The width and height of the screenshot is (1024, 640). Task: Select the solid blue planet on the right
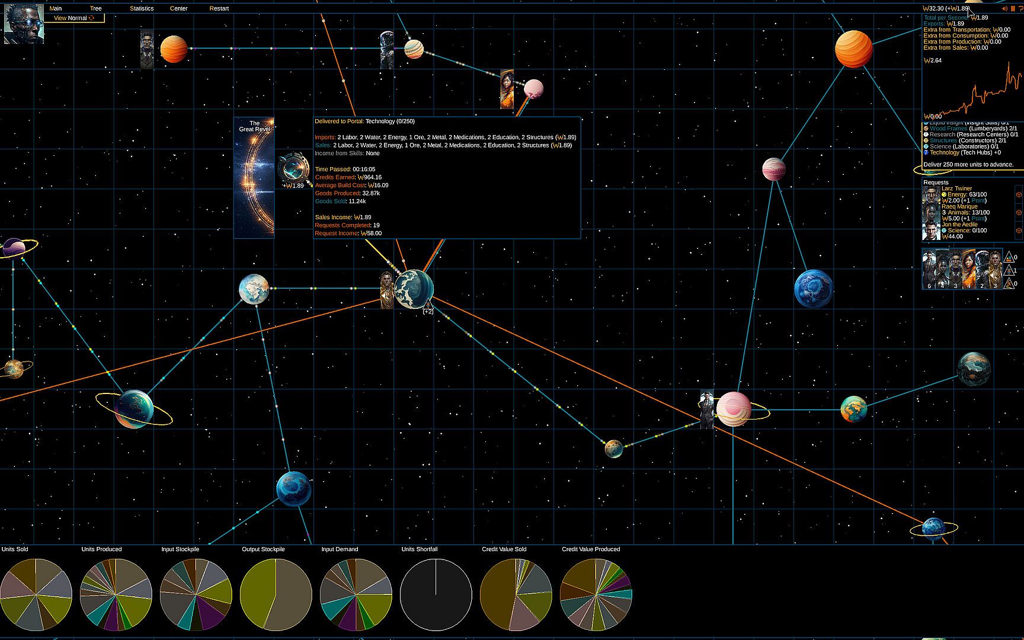814,289
